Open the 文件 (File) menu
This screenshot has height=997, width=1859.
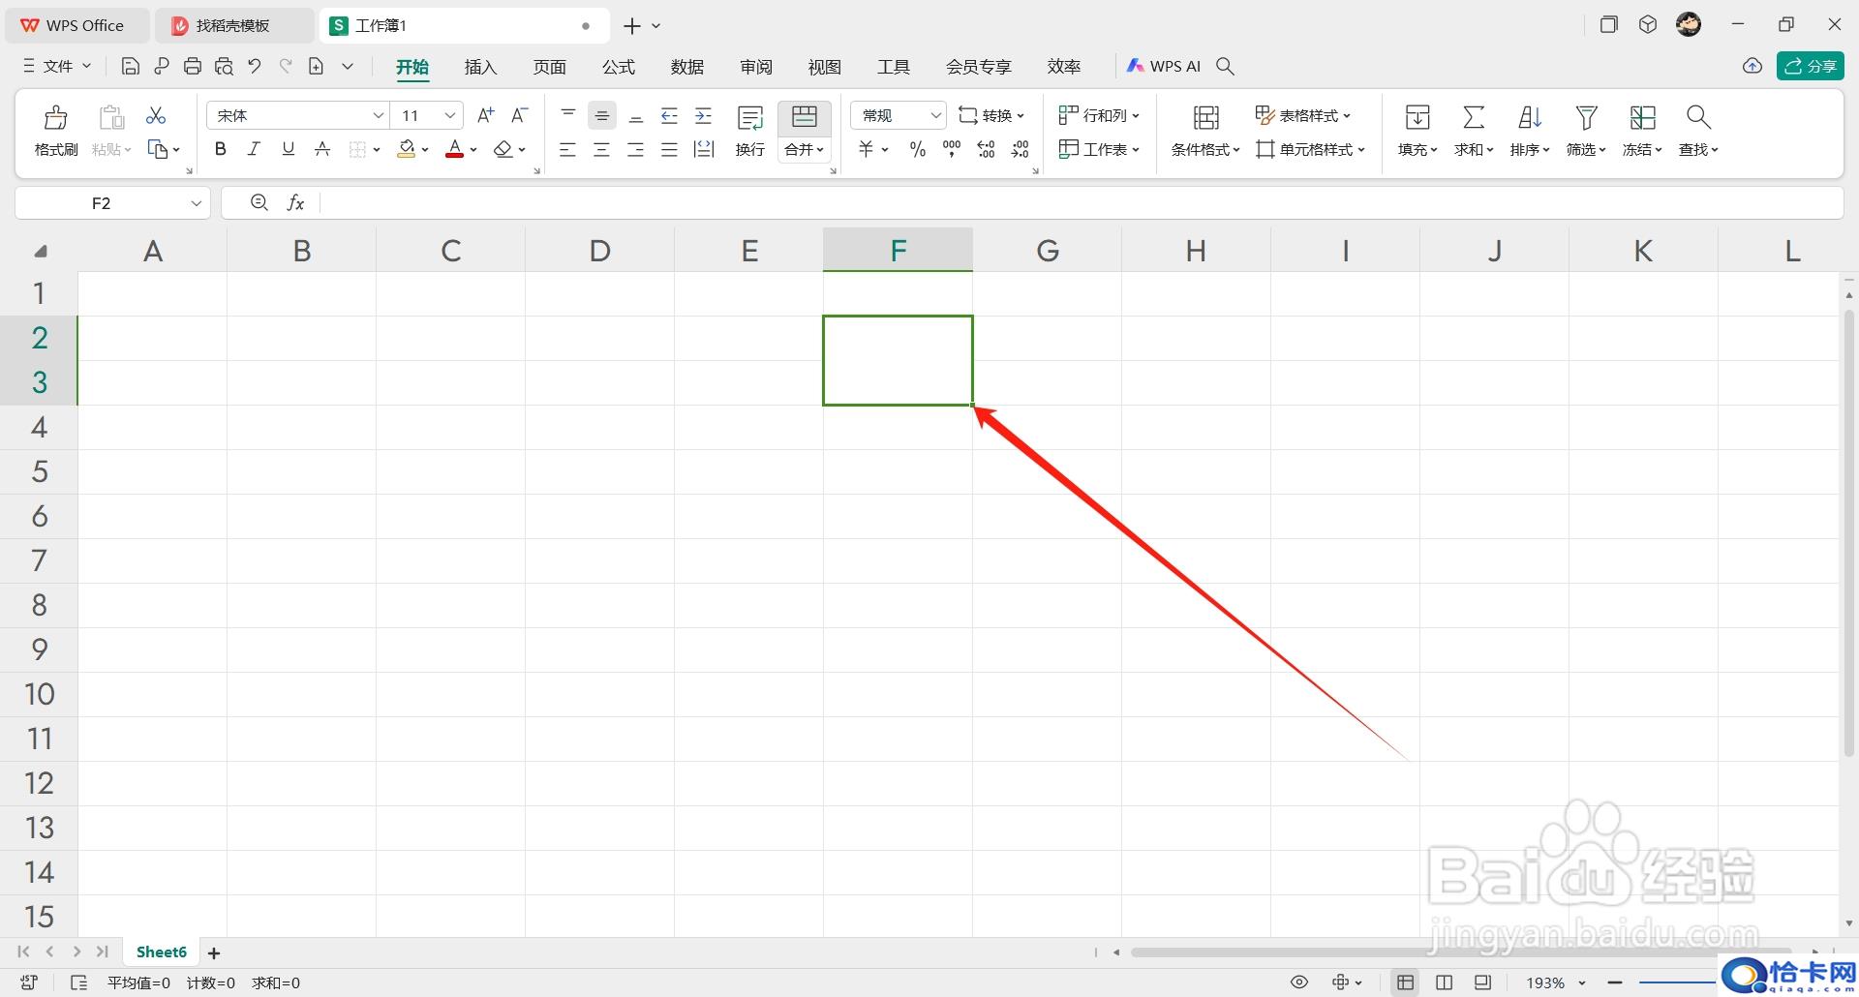tap(57, 66)
